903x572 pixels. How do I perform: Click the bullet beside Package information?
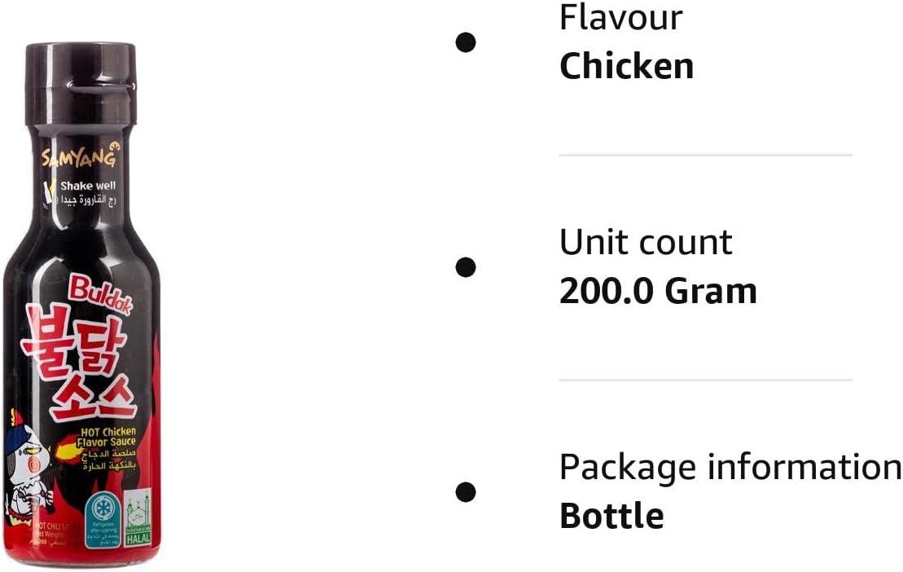(466, 491)
